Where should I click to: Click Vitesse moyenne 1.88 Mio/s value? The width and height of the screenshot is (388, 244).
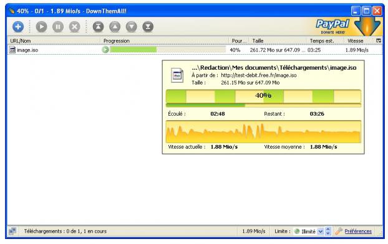pos(323,147)
